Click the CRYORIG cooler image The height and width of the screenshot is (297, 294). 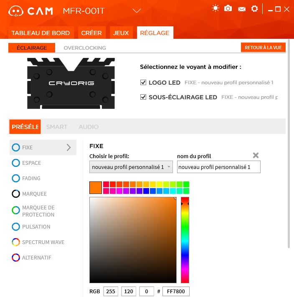71,83
